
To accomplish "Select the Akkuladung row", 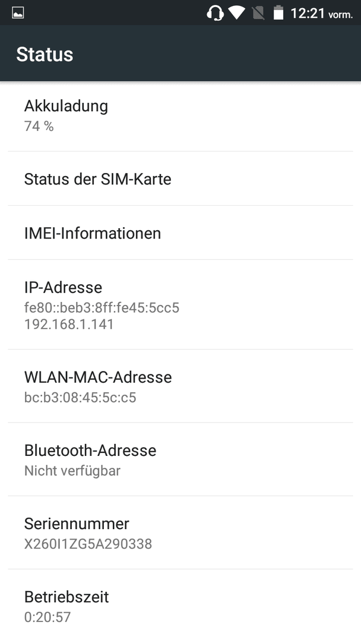I will [x=180, y=116].
